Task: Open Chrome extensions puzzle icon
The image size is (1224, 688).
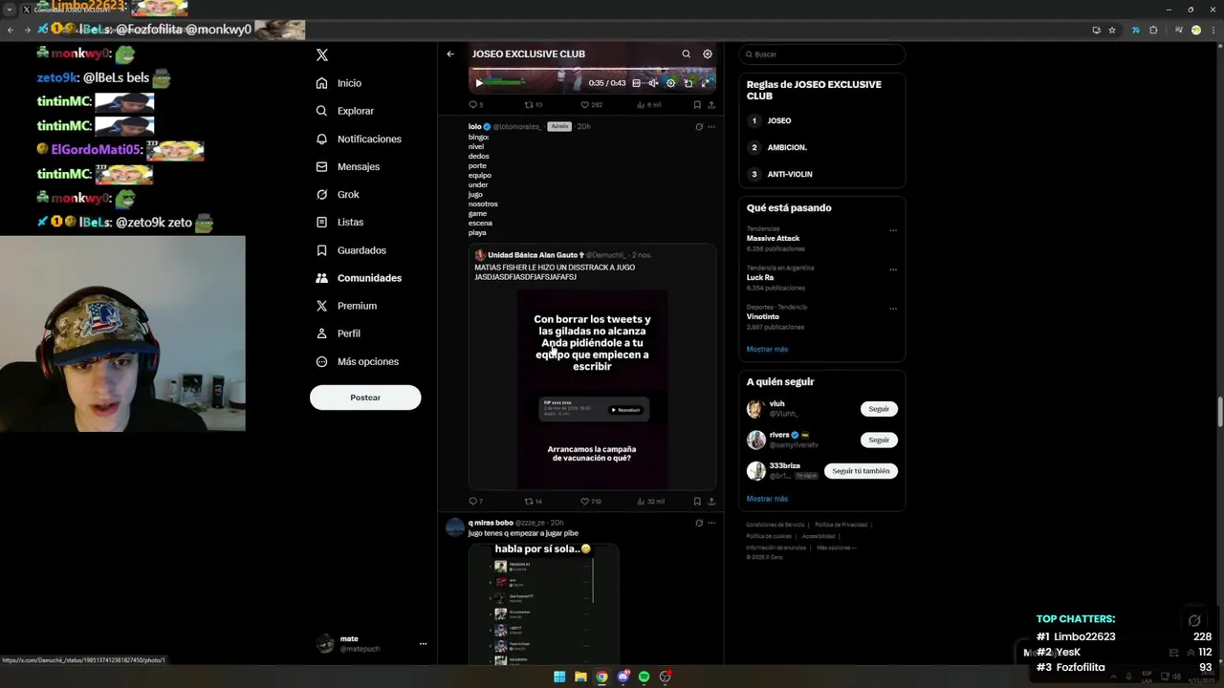Action: [x=1153, y=30]
